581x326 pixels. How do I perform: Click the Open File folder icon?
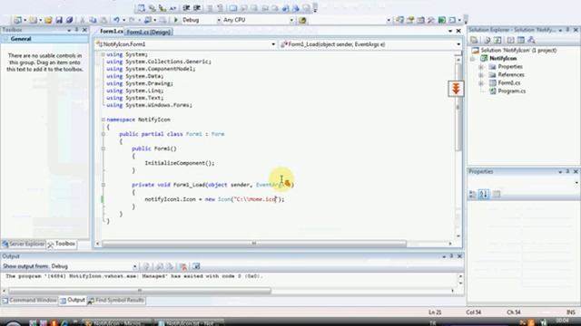click(48, 20)
